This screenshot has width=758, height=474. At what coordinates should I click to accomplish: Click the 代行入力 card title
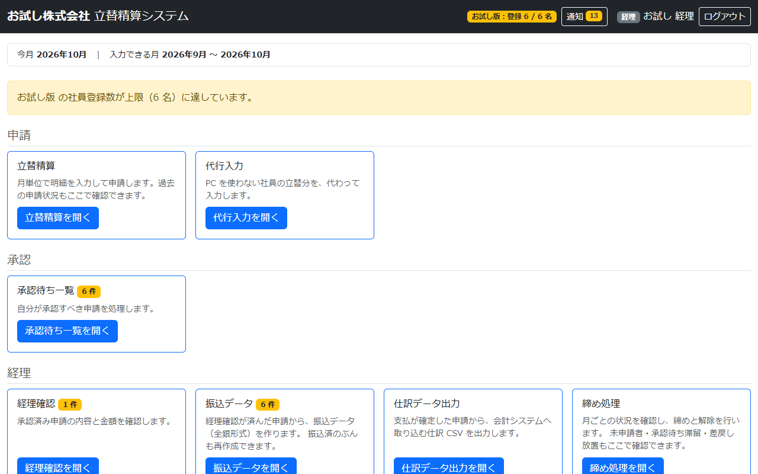(224, 166)
